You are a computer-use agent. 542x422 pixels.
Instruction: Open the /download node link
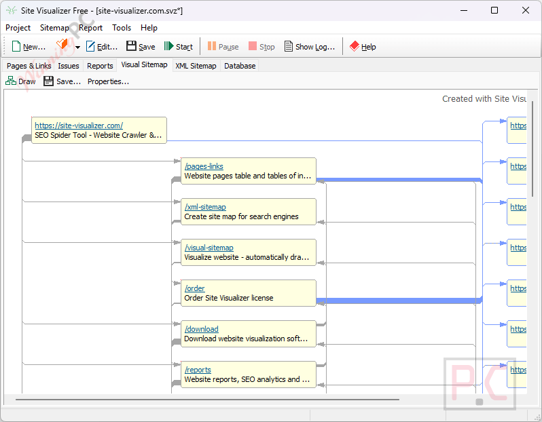pos(202,329)
